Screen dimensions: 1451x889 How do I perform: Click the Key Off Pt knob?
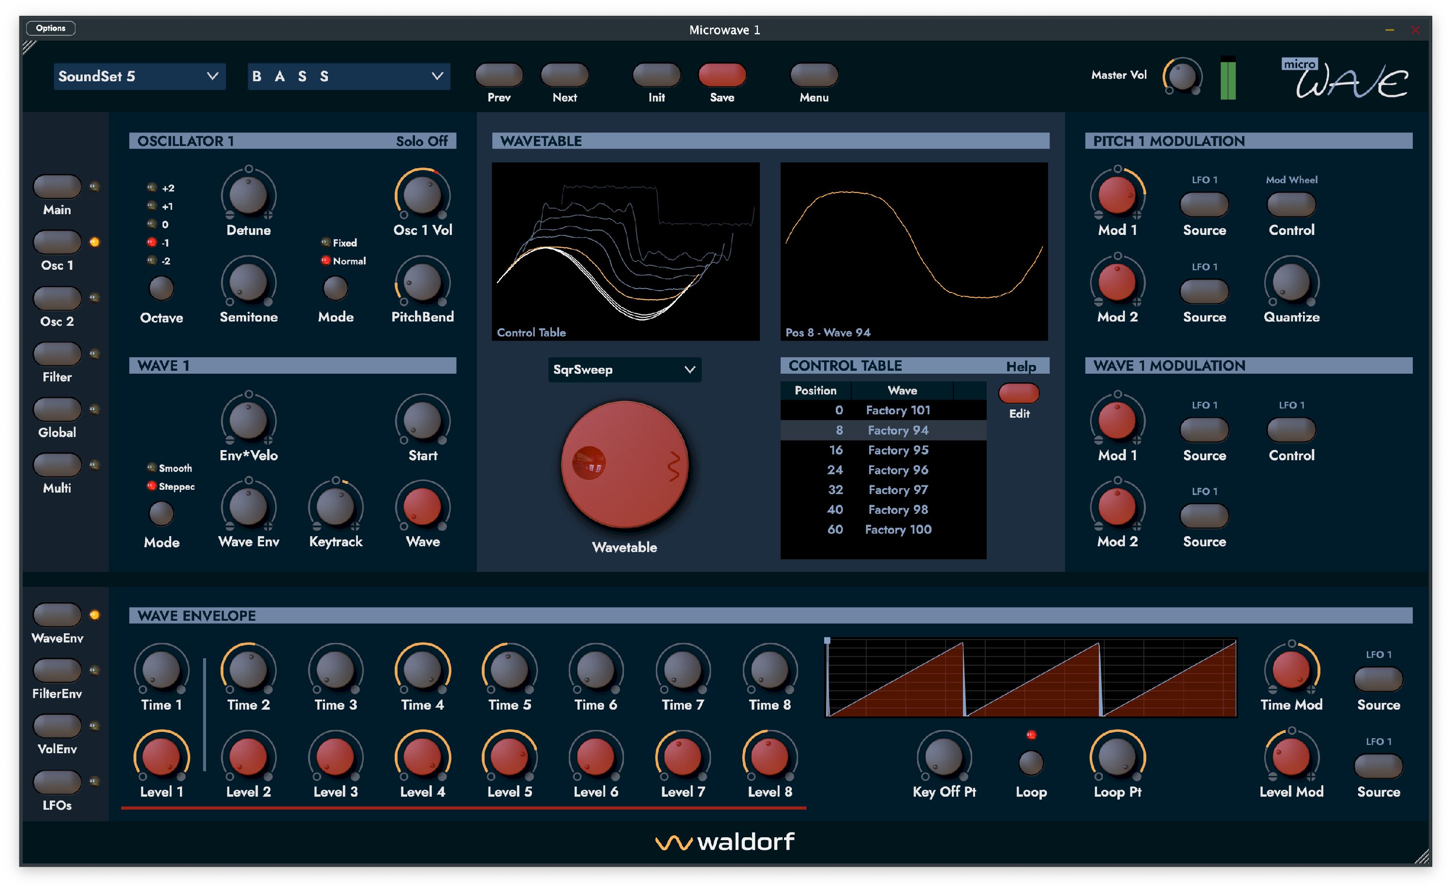[x=944, y=757]
